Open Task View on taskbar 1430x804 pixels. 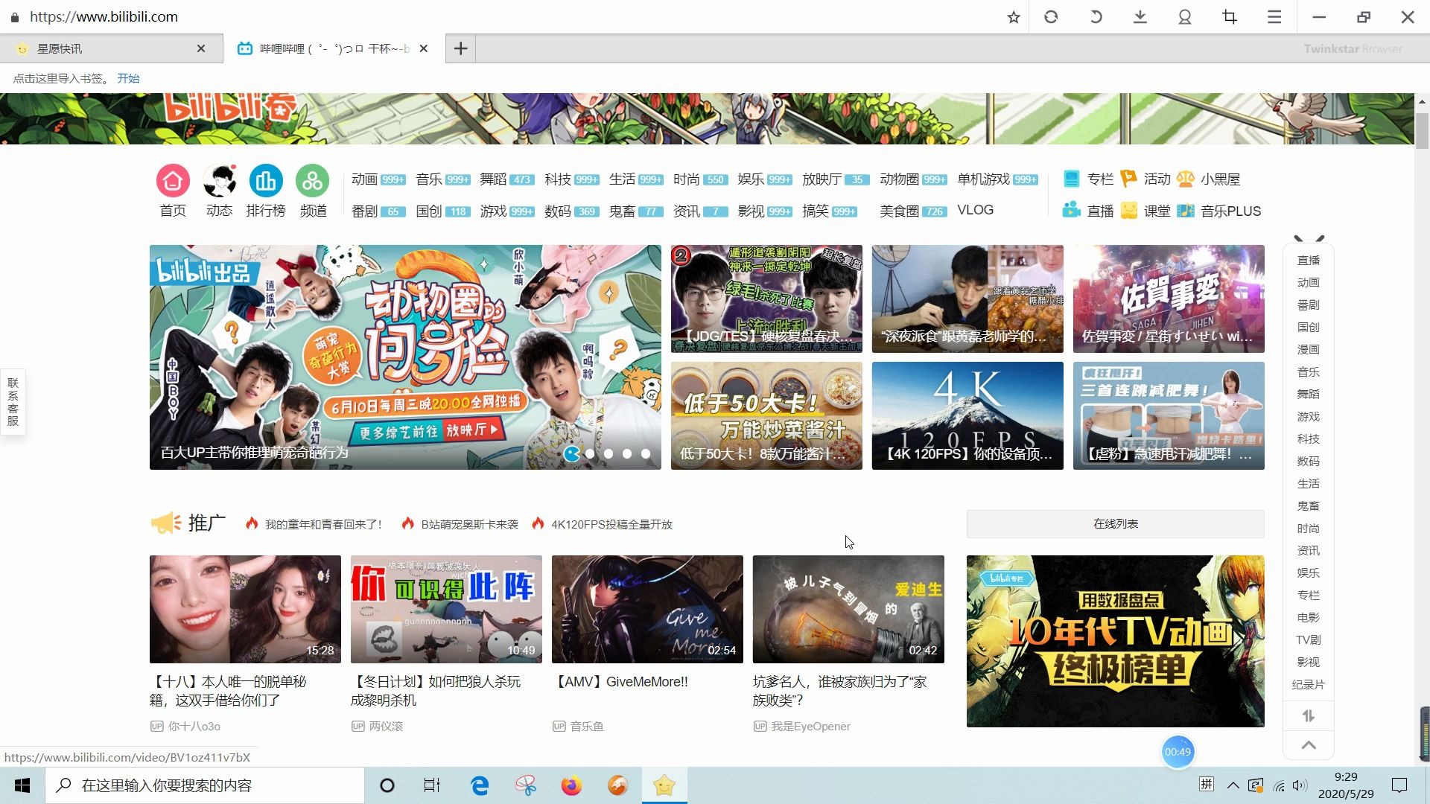click(x=432, y=785)
